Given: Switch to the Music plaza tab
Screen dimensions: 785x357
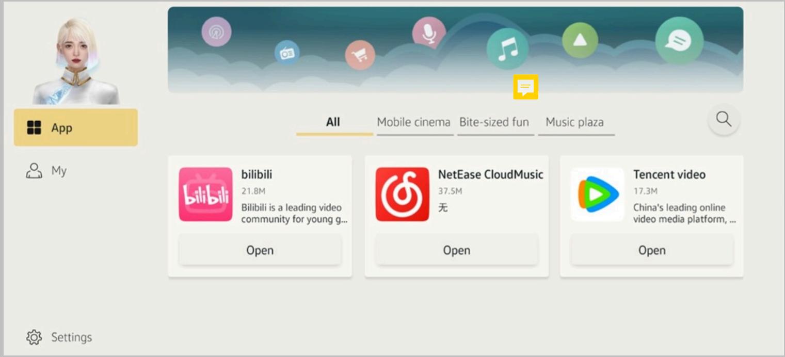Looking at the screenshot, I should click(575, 123).
